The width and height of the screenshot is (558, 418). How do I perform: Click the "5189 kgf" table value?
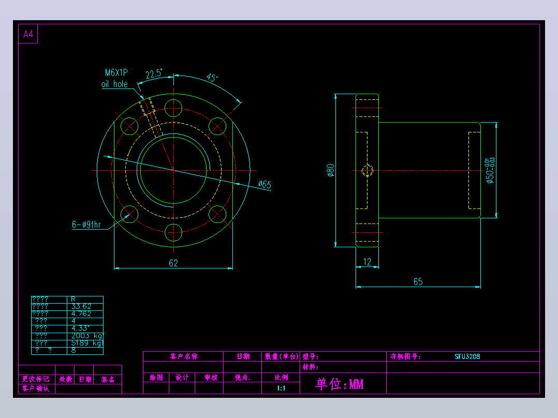coord(87,343)
